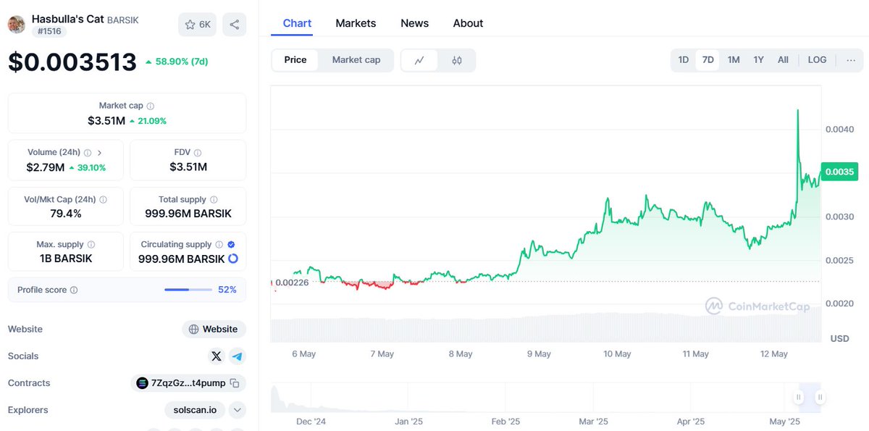The height and width of the screenshot is (431, 869).
Task: Set chart range to 1M
Action: tap(734, 60)
